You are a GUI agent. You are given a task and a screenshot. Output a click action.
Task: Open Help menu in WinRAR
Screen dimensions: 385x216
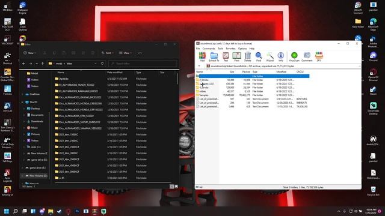tap(252, 49)
